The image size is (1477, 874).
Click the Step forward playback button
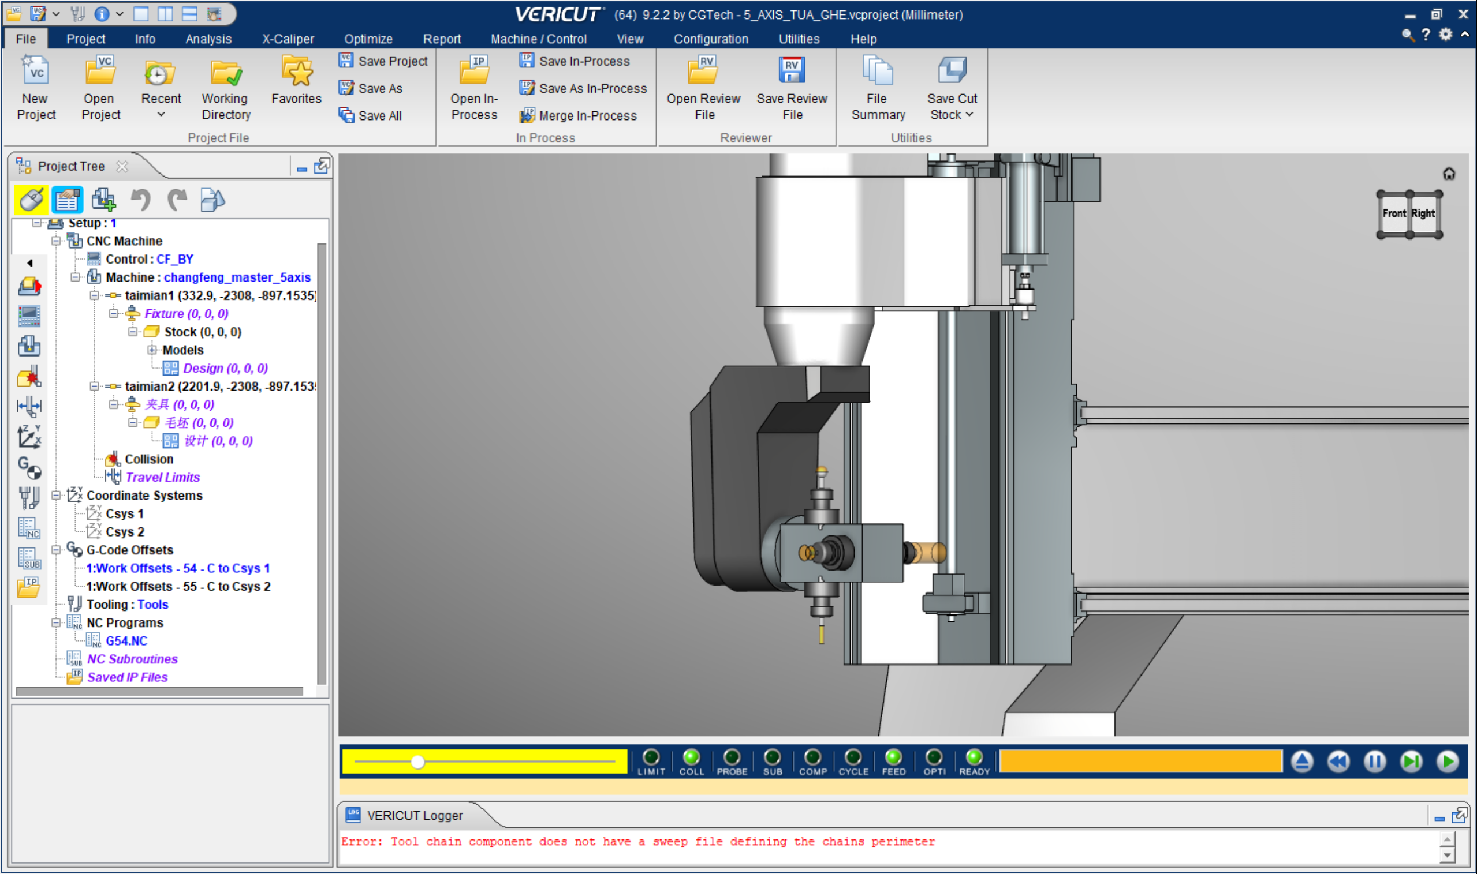pyautogui.click(x=1411, y=762)
